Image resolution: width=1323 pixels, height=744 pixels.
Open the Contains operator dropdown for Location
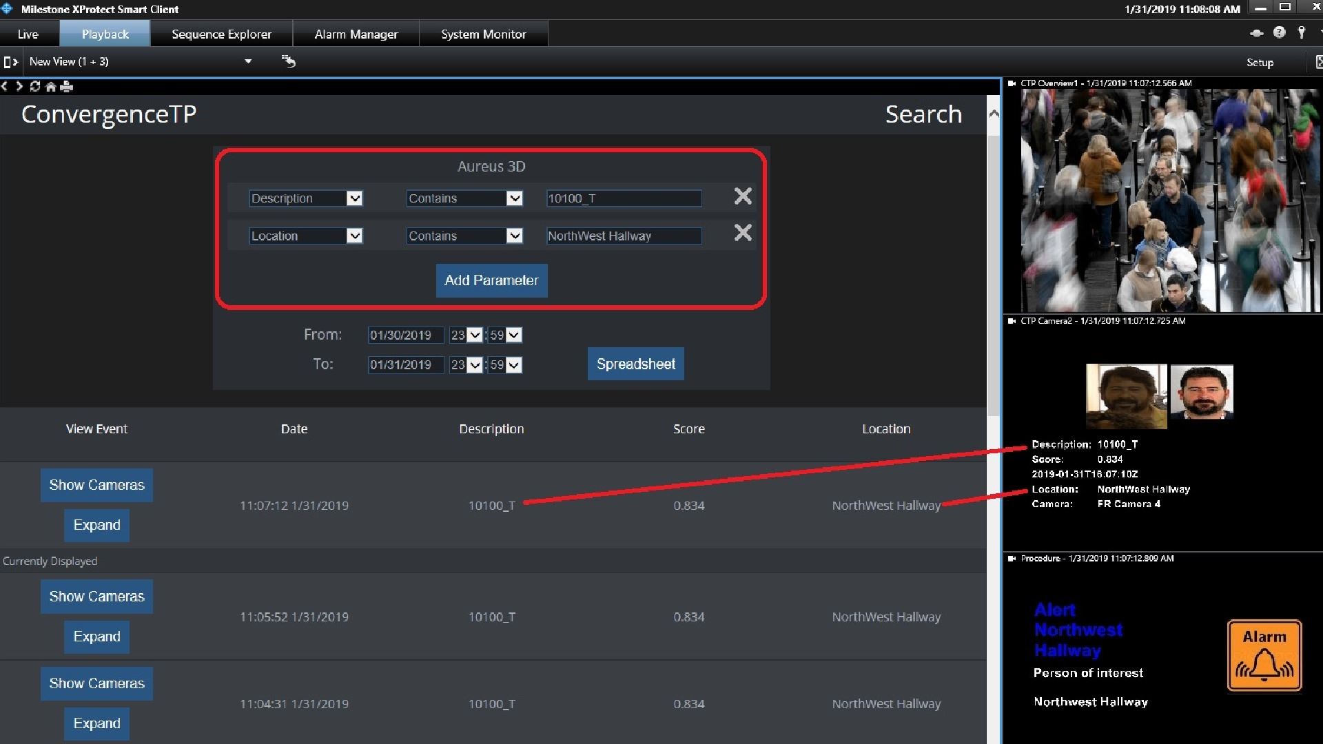[x=464, y=236]
